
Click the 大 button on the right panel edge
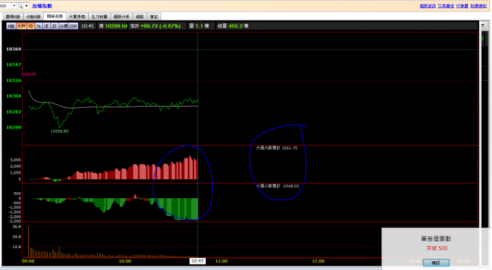(x=483, y=26)
